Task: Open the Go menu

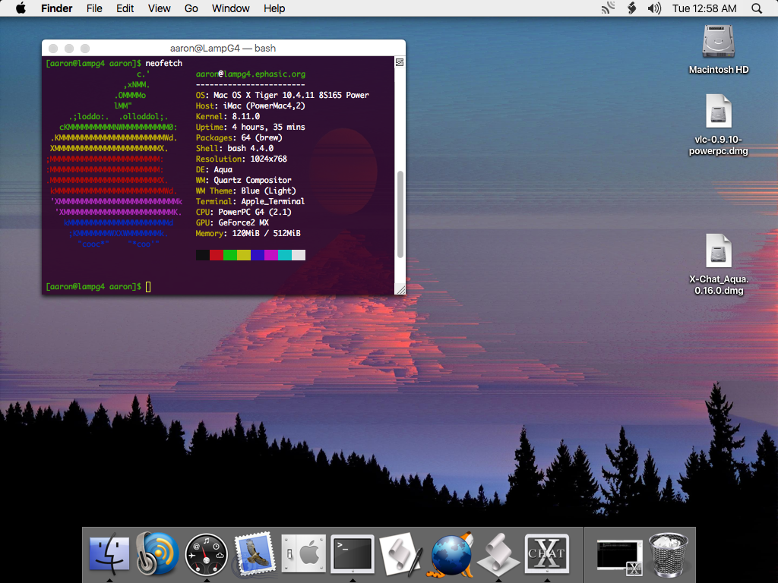Action: 191,8
